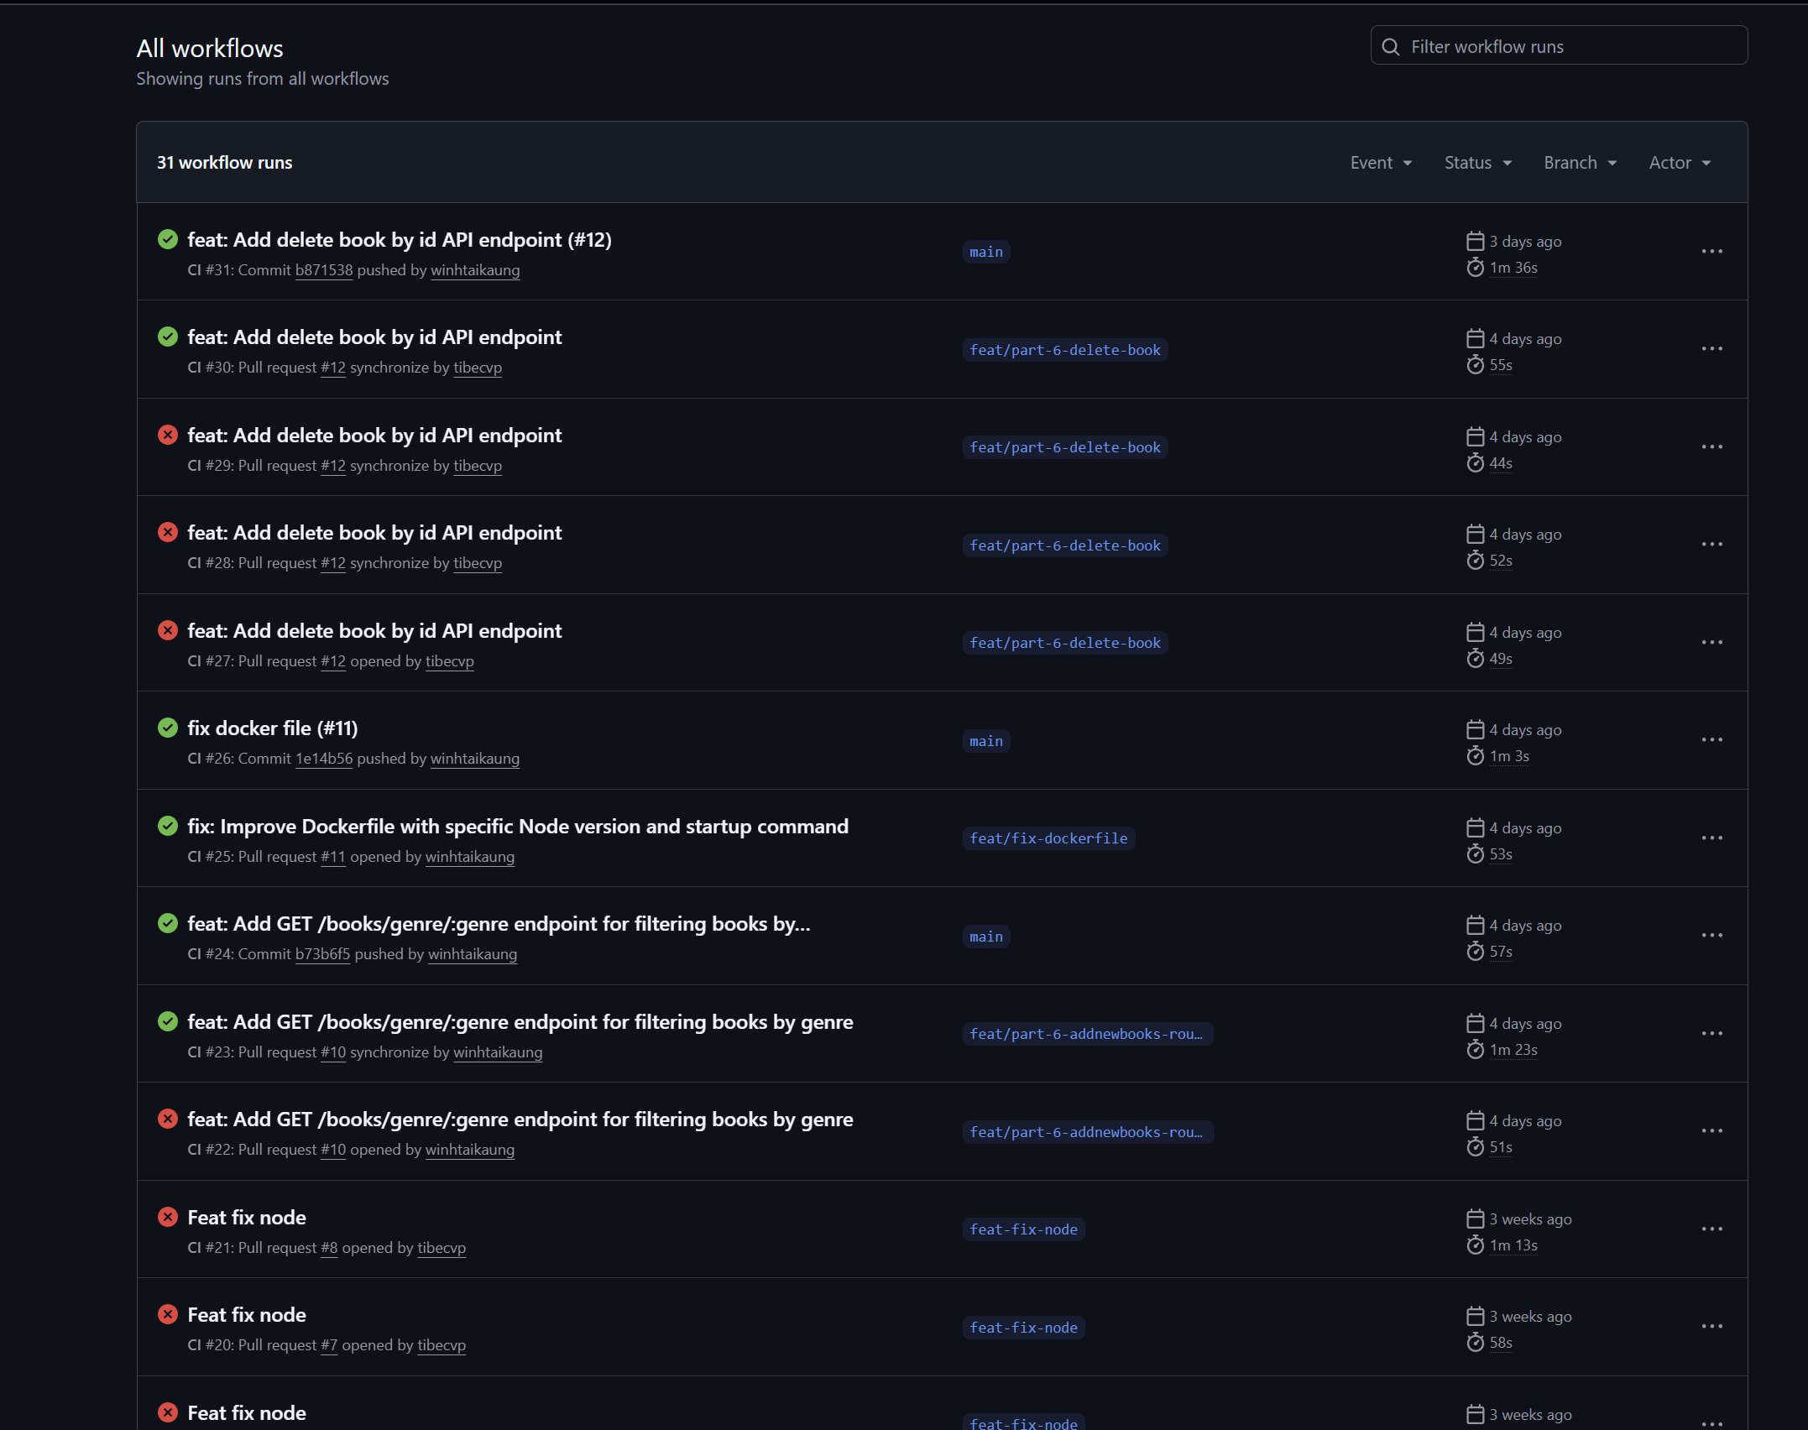Viewport: 1808px width, 1430px height.
Task: Open the Branch filter dropdown
Action: point(1580,163)
